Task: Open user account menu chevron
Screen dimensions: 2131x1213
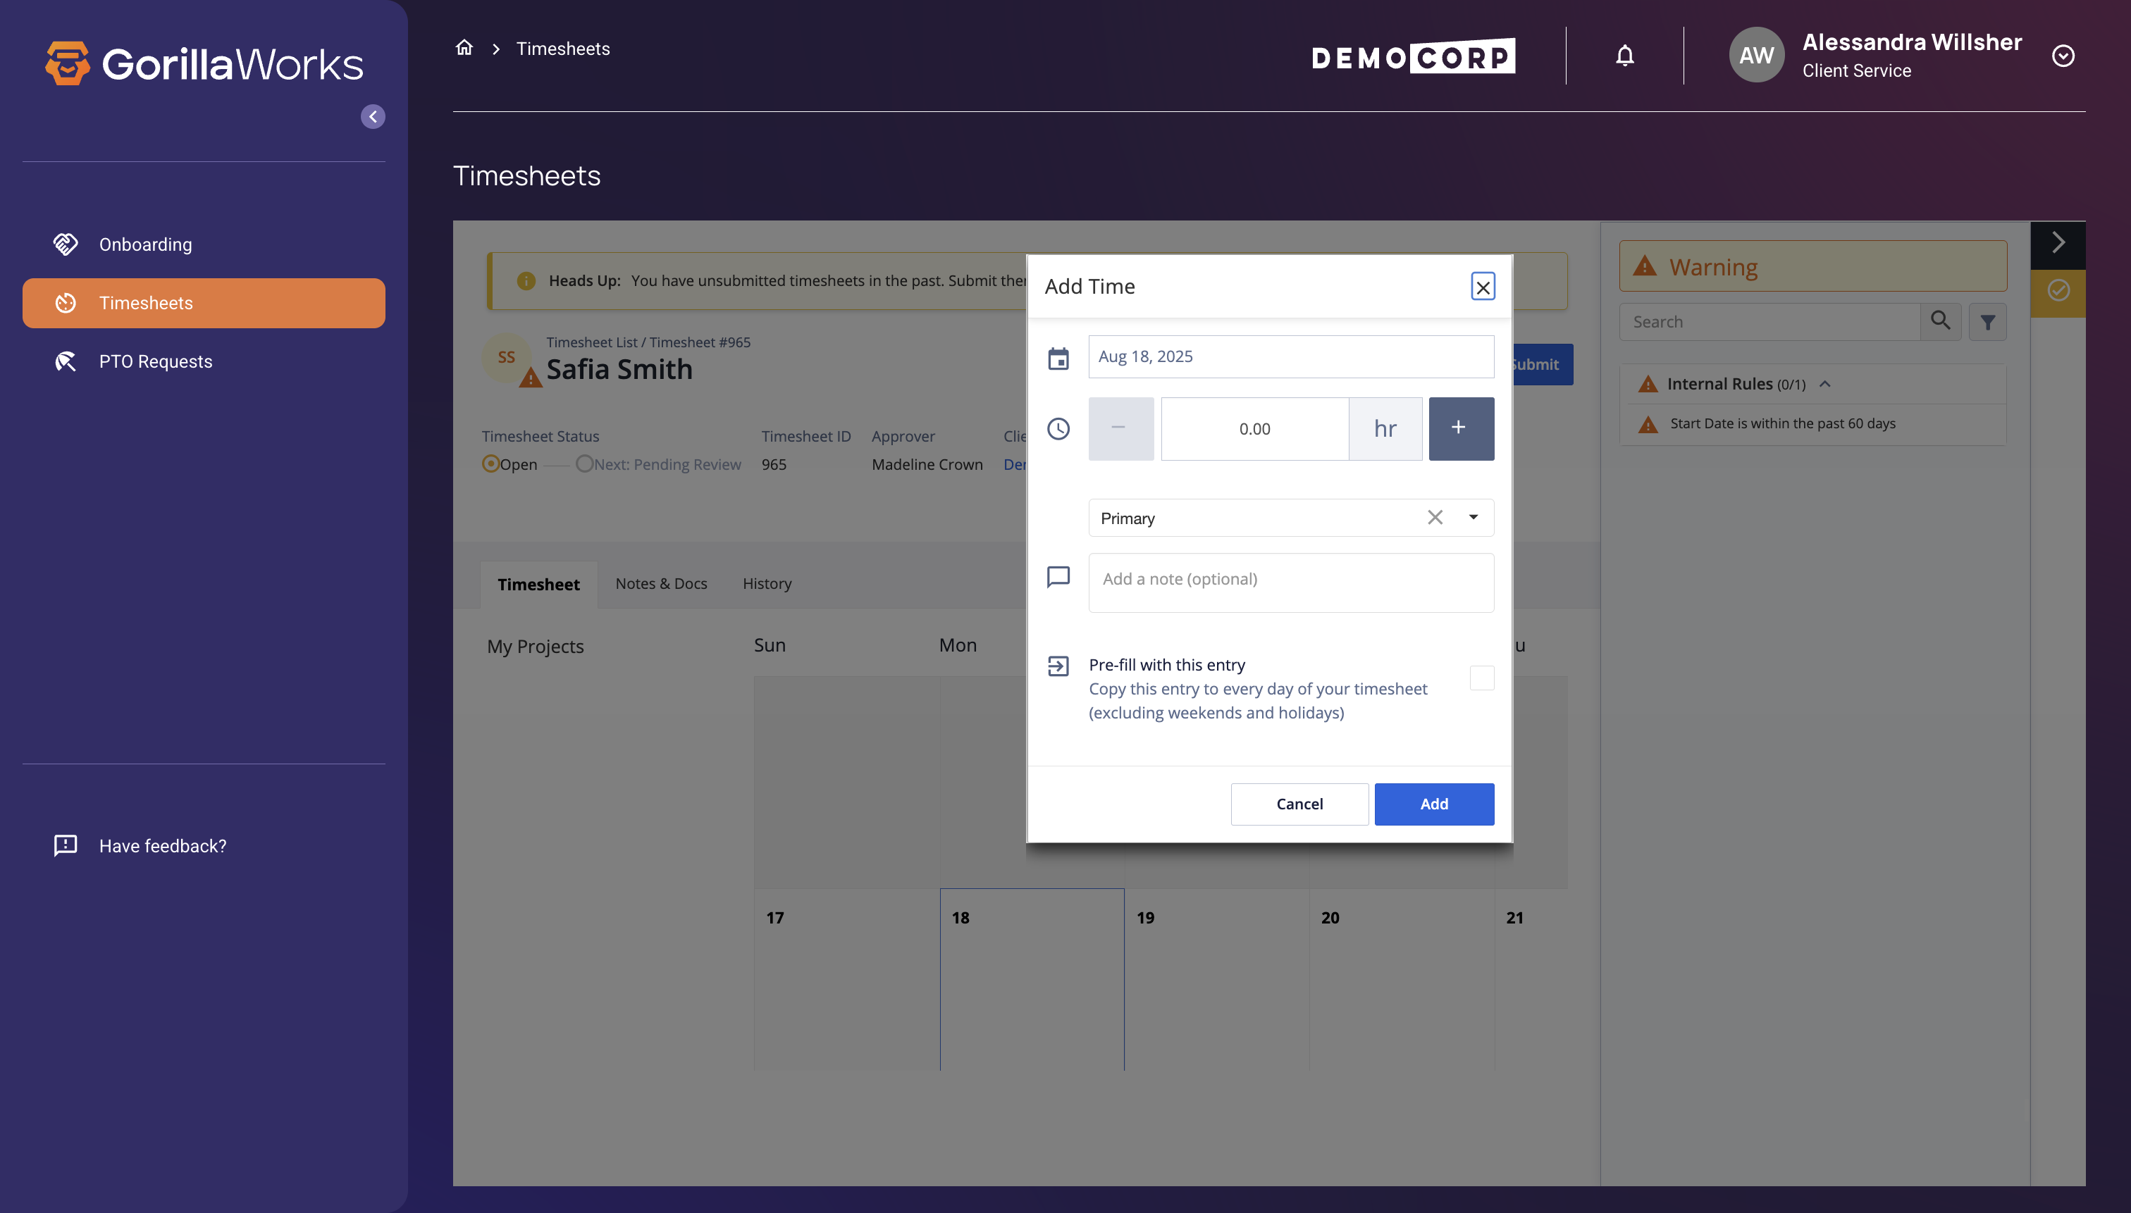Action: [2062, 56]
